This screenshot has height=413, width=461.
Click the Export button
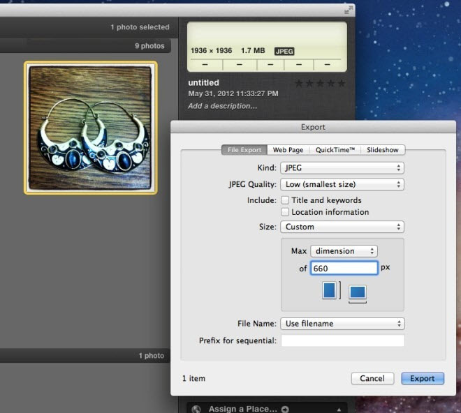423,378
